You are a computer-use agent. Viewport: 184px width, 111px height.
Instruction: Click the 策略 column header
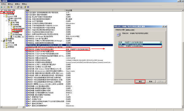[x=45, y=10]
